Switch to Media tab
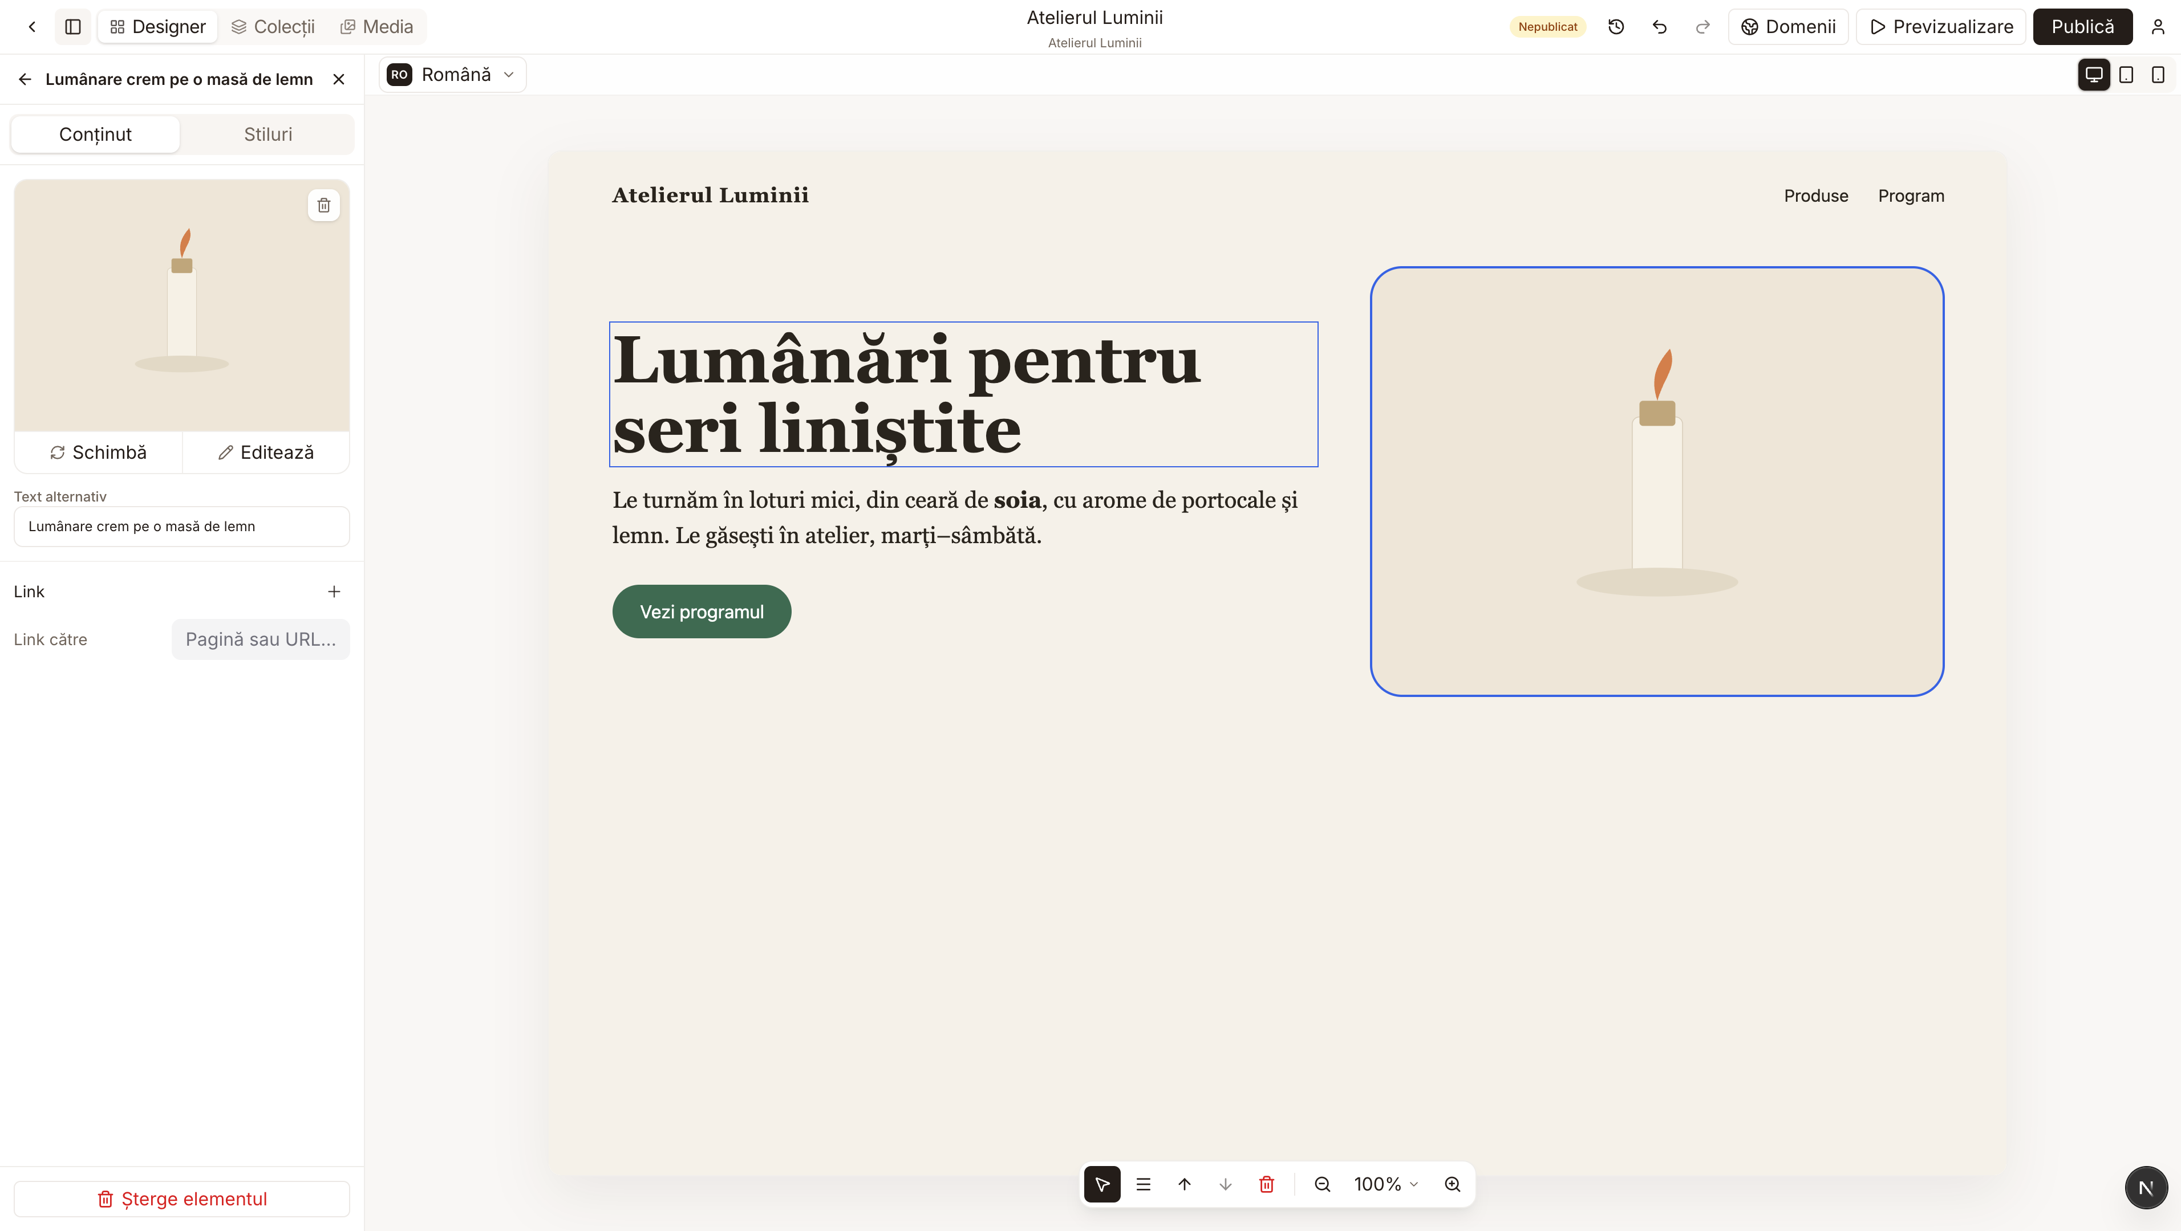The height and width of the screenshot is (1231, 2181). coord(377,27)
